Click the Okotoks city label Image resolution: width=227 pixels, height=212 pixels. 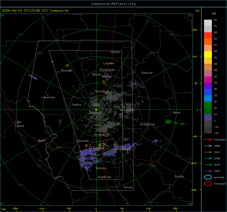pyautogui.click(x=101, y=168)
